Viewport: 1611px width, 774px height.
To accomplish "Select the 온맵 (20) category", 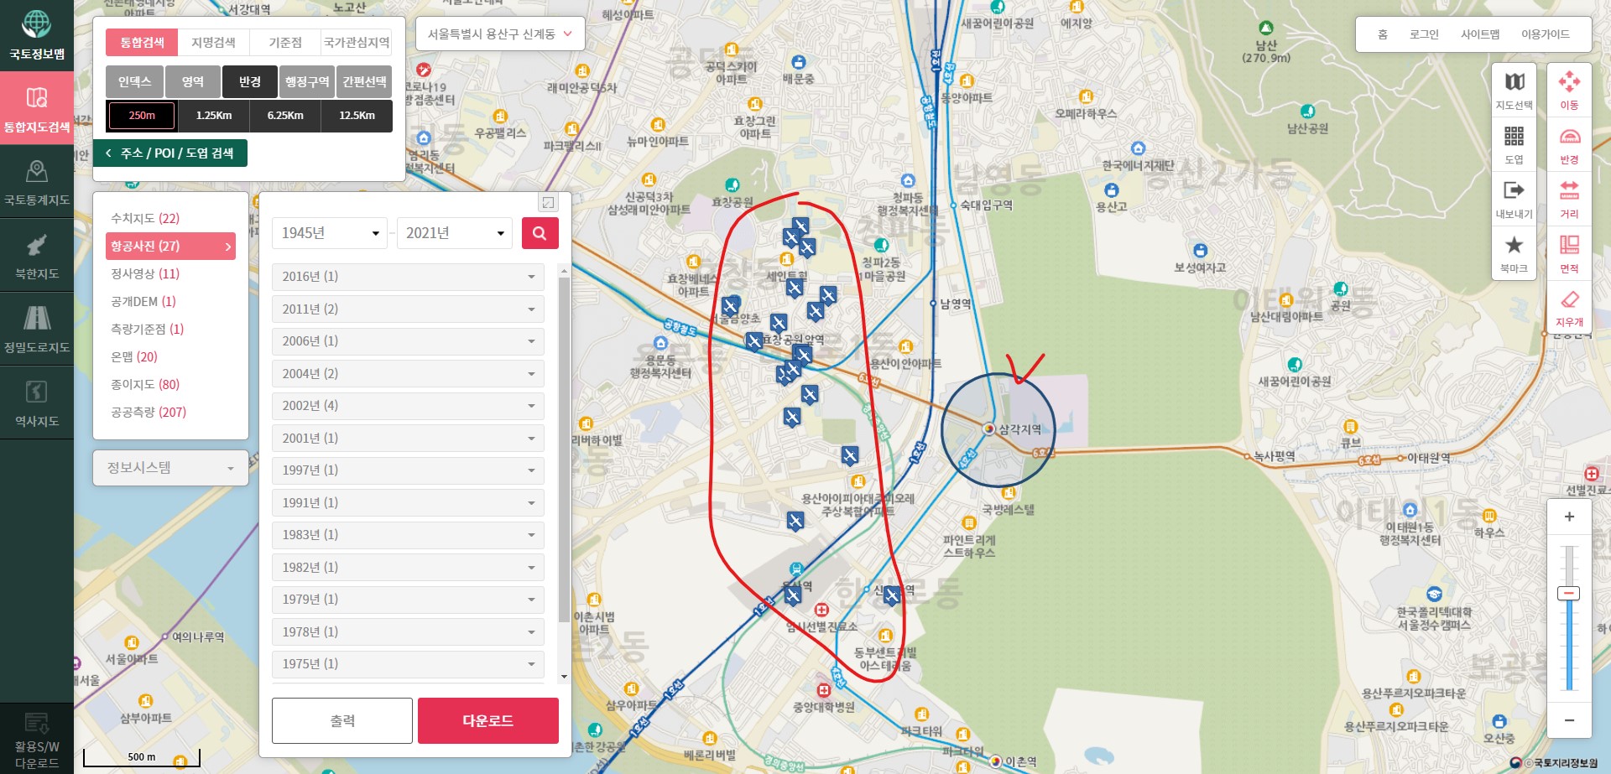I will (134, 356).
